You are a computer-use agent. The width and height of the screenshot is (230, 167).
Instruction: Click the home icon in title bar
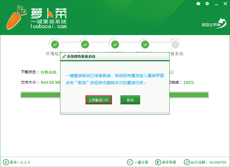coord(198,4)
